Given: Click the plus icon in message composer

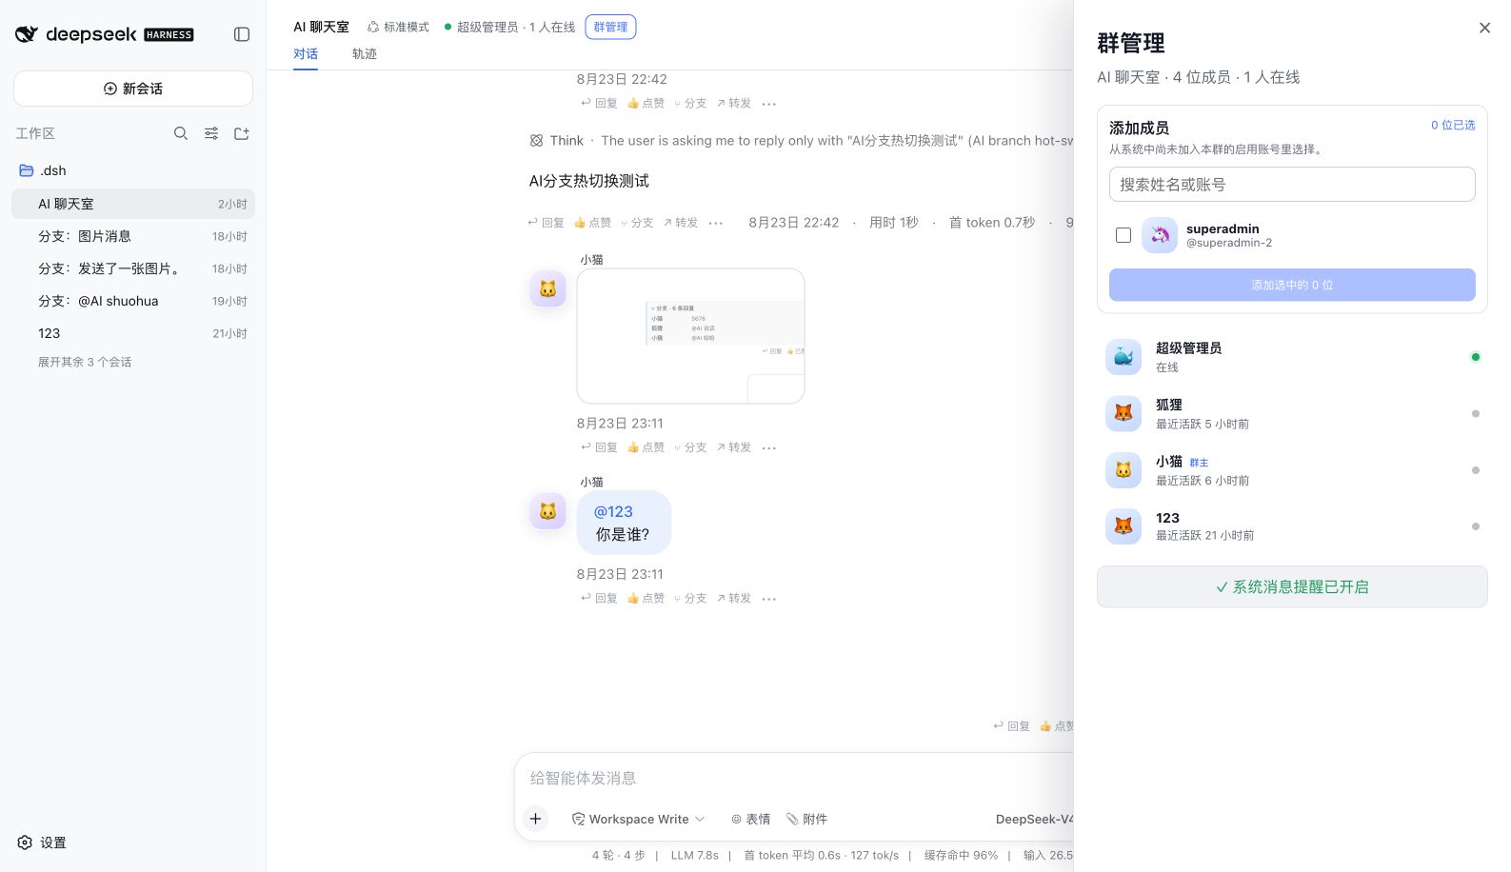Looking at the screenshot, I should click(x=536, y=819).
